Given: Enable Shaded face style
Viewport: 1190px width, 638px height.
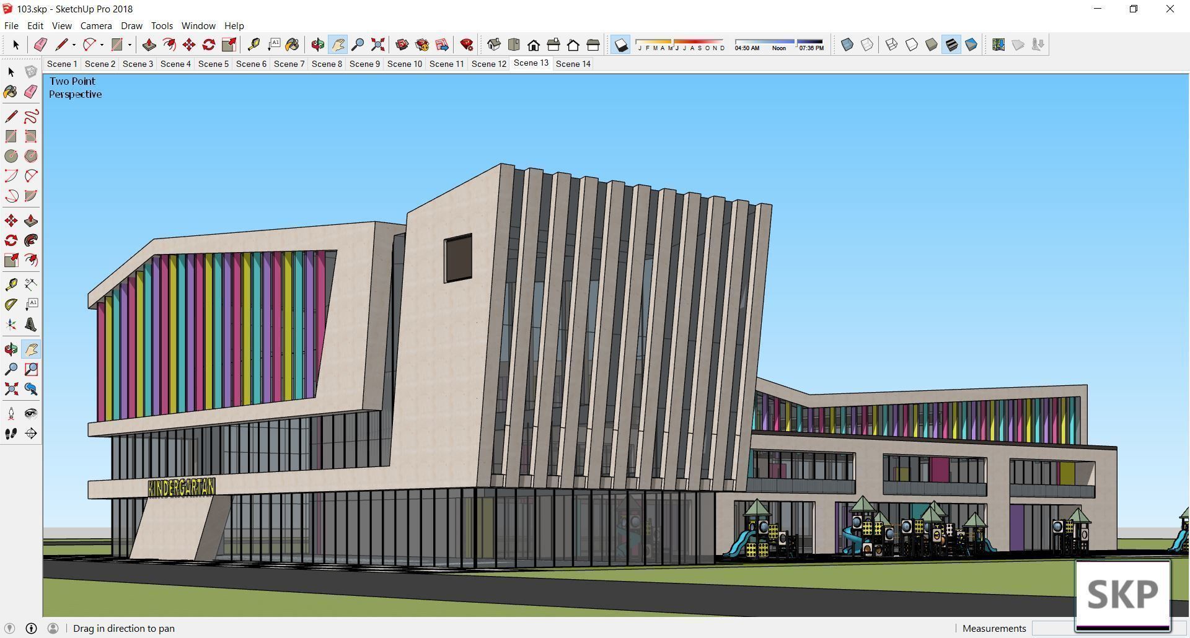Looking at the screenshot, I should (932, 45).
